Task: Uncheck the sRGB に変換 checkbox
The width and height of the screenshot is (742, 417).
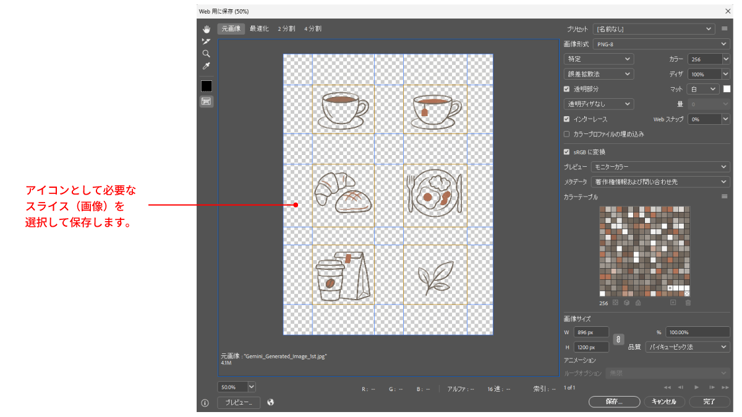Action: coord(566,152)
